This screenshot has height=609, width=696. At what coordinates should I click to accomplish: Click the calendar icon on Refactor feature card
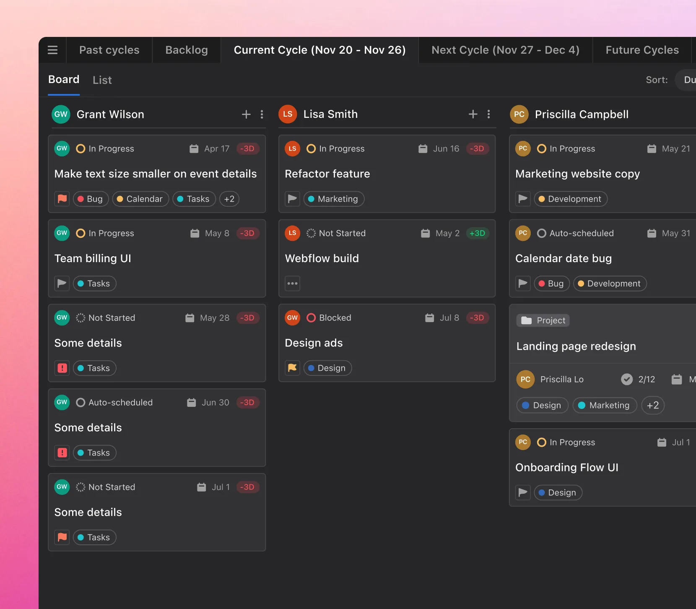click(x=423, y=148)
